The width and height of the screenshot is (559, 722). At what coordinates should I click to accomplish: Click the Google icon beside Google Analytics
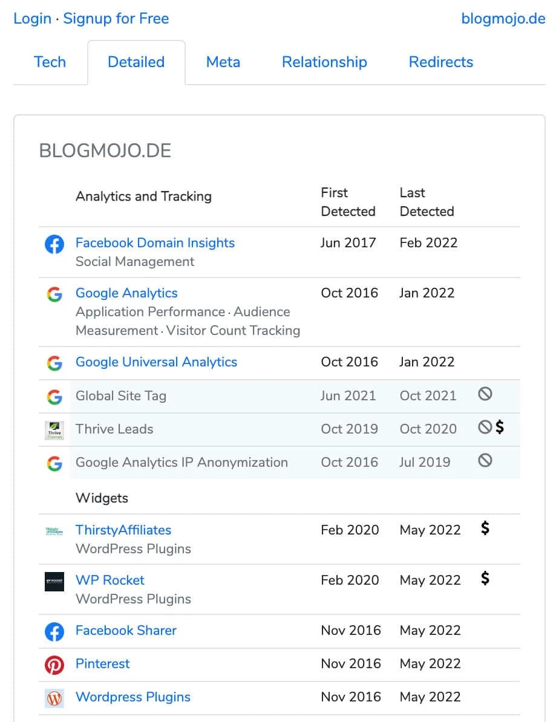point(54,295)
